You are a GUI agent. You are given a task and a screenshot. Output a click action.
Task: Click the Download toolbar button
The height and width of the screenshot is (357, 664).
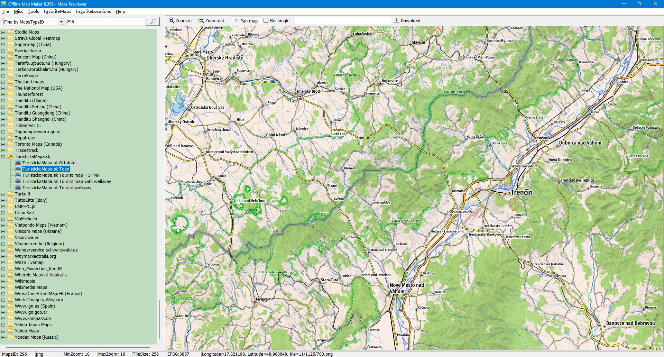(407, 21)
